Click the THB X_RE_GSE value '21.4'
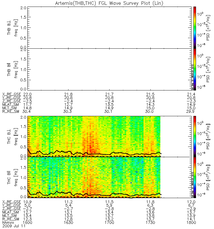Screen dimensions: 214x229 pos(191,94)
